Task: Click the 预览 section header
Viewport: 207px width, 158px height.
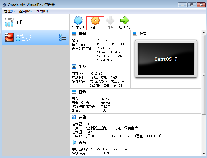Action: pos(143,33)
